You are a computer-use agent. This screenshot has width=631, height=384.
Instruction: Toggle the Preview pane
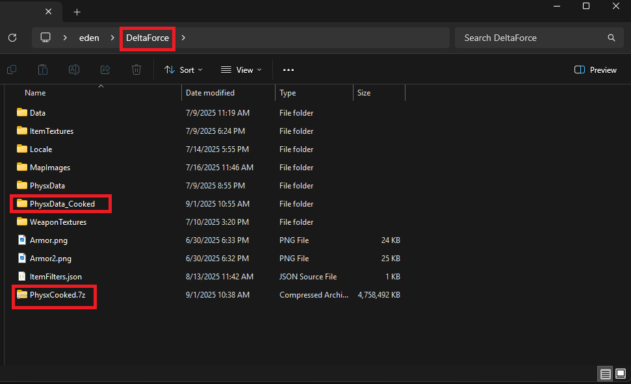click(x=595, y=70)
